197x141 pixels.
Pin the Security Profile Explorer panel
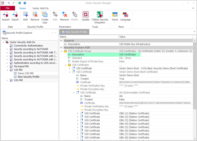[x=52, y=33]
